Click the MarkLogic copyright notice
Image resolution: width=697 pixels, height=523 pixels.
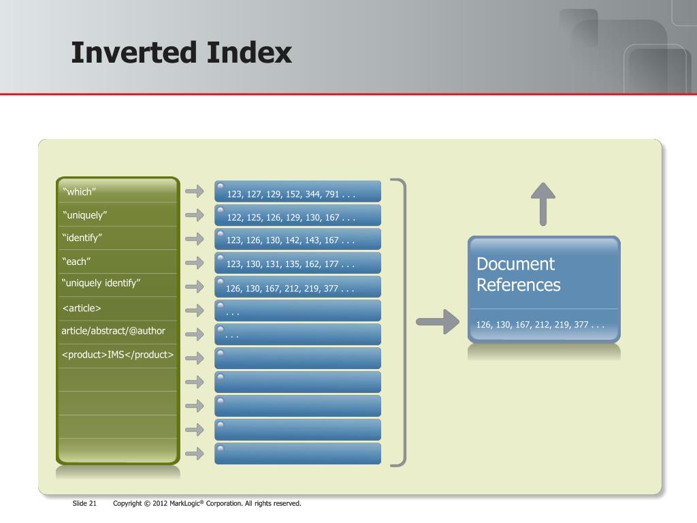207,503
